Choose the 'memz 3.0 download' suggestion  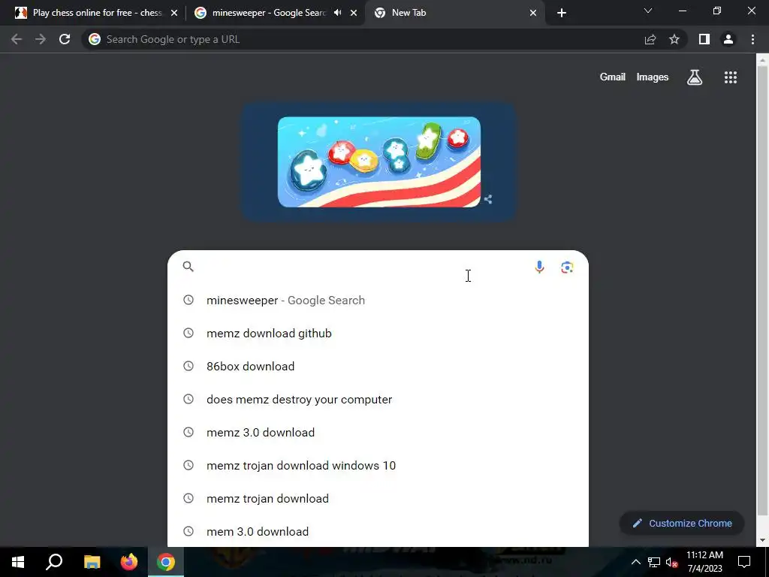378,432
